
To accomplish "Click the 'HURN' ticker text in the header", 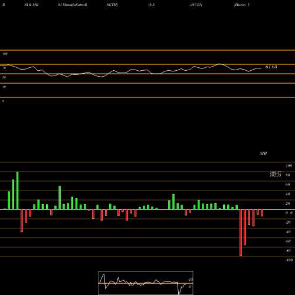I will point(196,5).
